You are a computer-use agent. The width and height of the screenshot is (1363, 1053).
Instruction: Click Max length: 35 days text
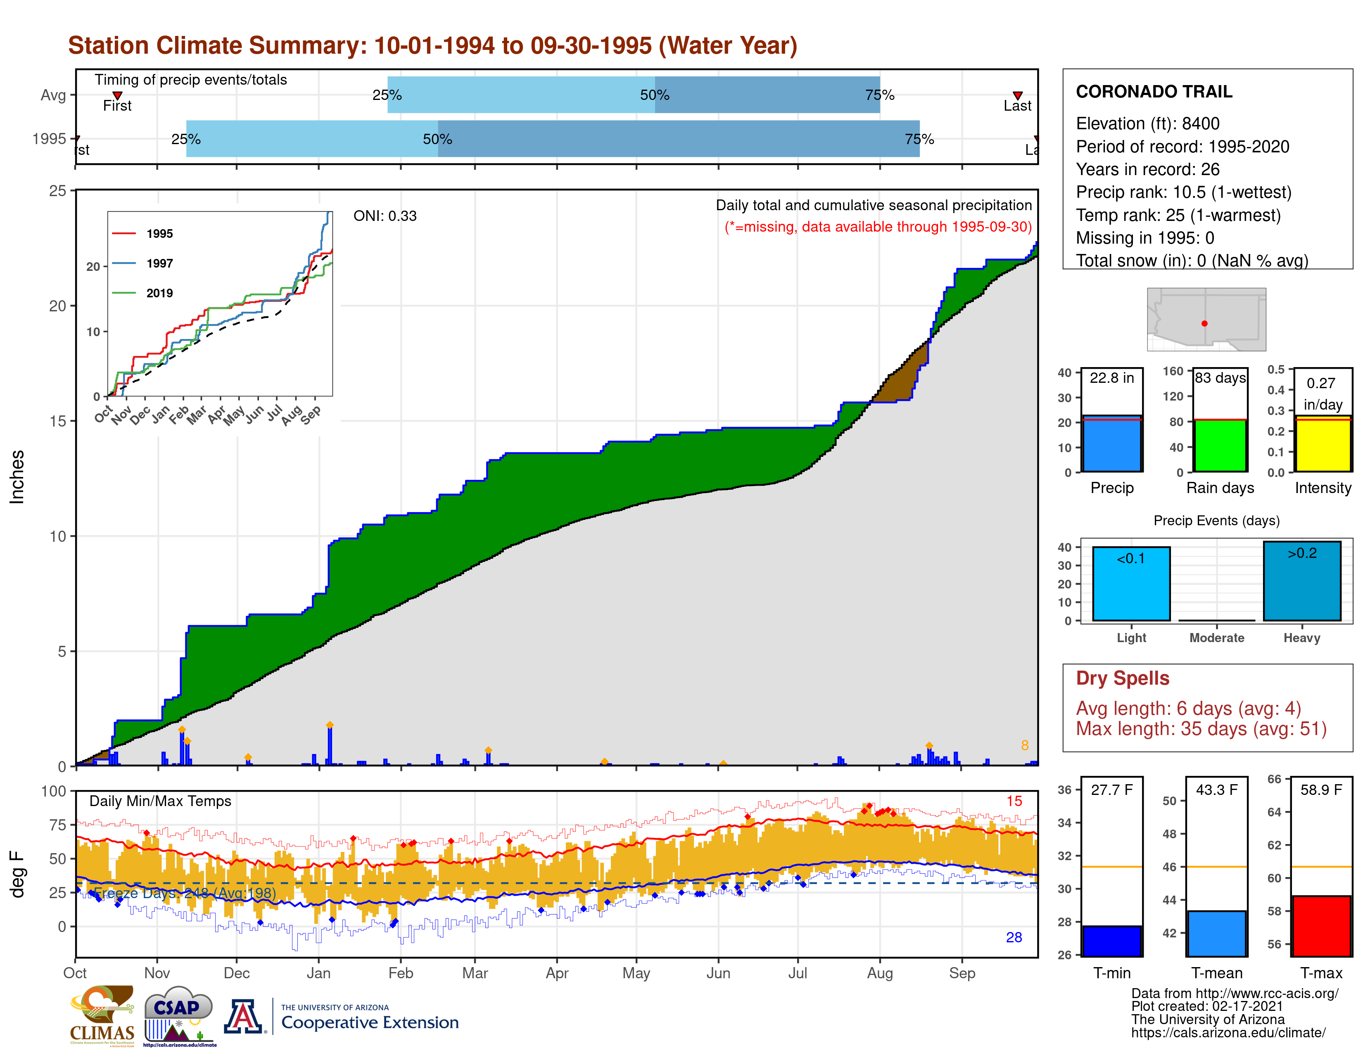coord(1201,728)
